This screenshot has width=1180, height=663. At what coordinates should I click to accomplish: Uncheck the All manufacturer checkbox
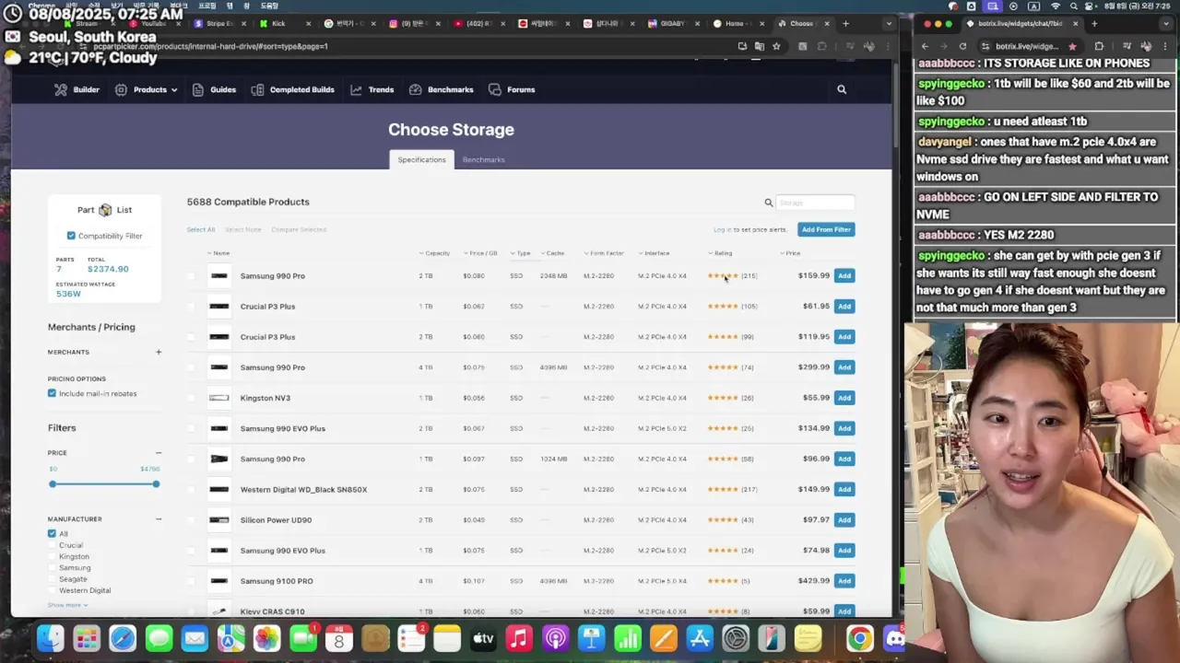coord(52,533)
